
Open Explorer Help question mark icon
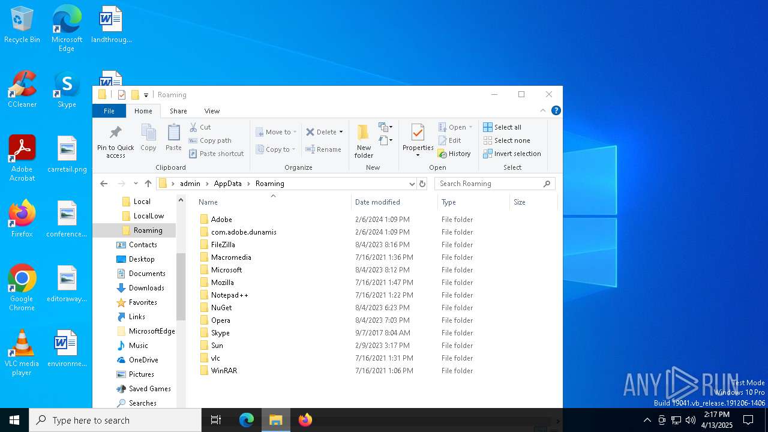point(556,110)
